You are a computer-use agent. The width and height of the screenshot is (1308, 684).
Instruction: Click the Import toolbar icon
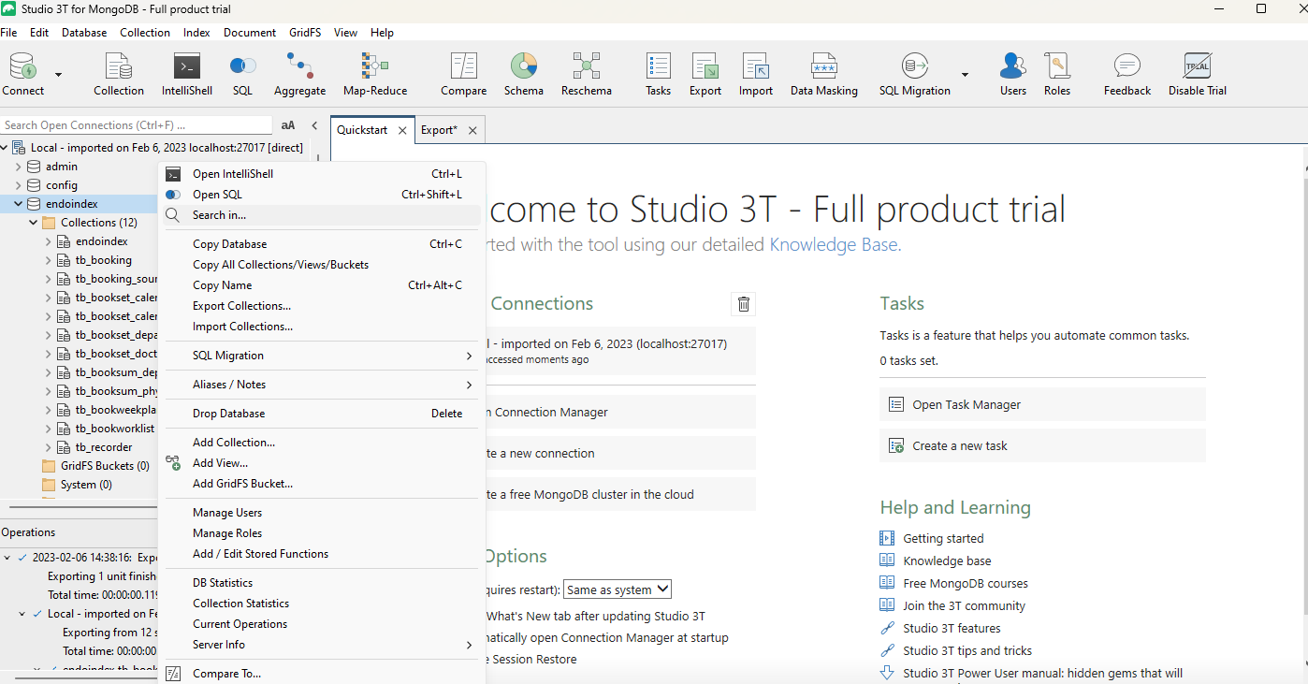[x=756, y=74]
